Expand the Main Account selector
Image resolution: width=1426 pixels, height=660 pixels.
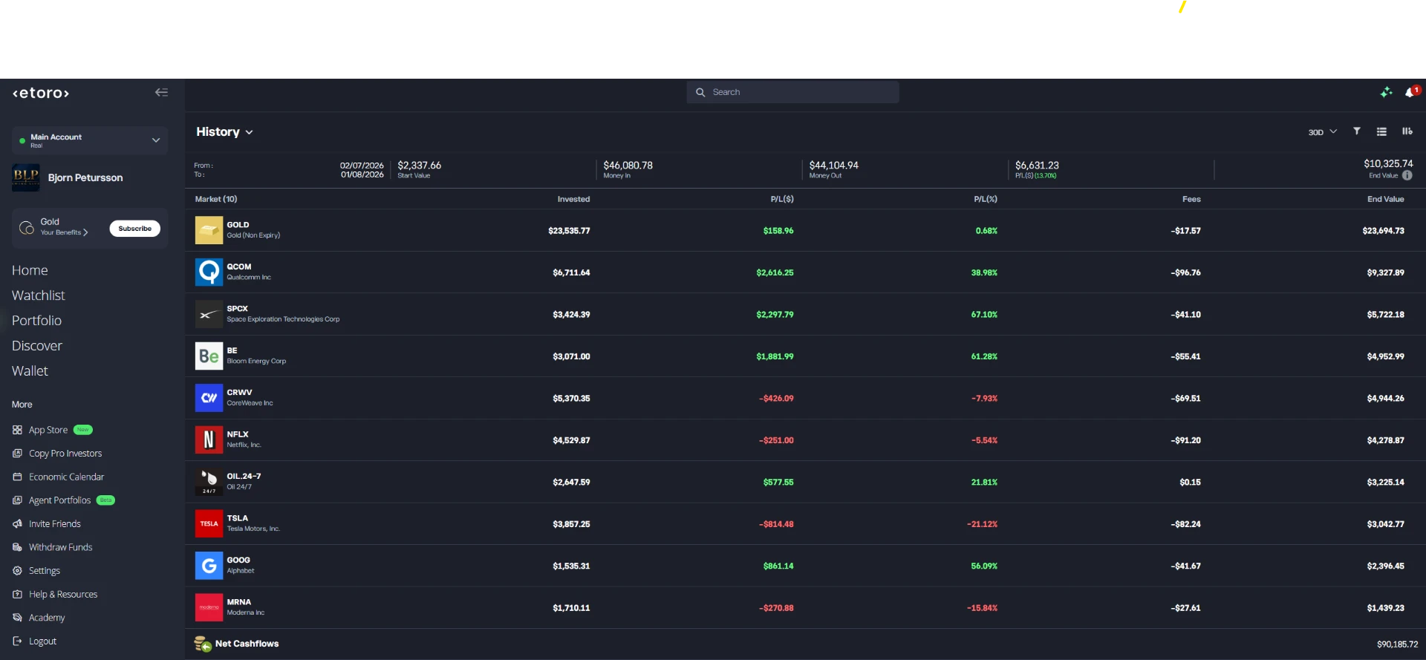[x=90, y=140]
